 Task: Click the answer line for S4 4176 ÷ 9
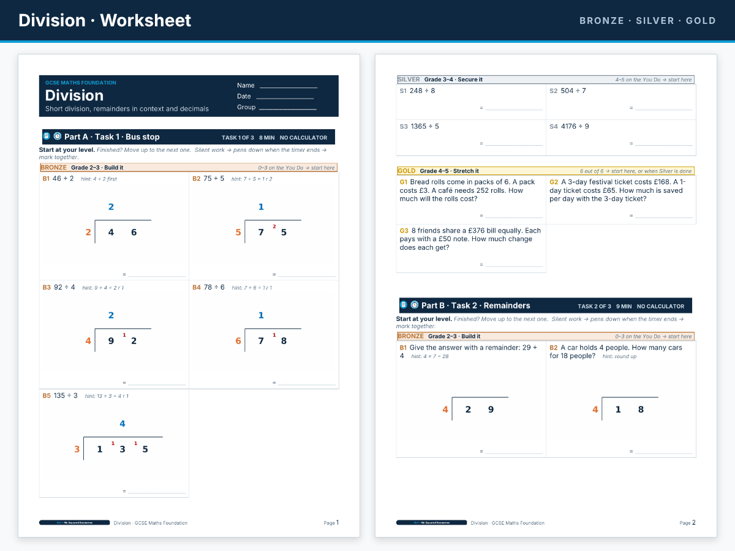click(664, 145)
